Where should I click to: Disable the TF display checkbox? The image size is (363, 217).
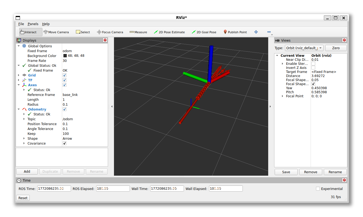(65, 80)
